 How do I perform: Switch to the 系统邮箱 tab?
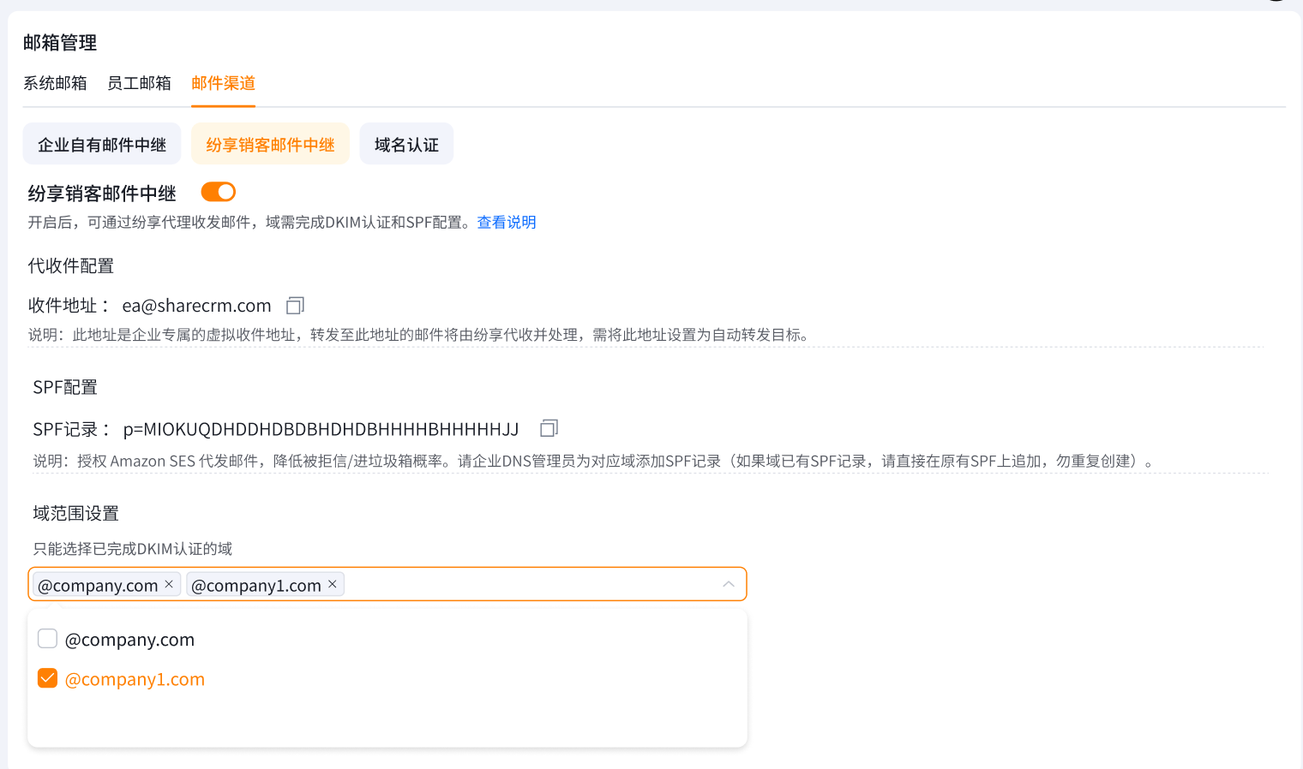[55, 83]
